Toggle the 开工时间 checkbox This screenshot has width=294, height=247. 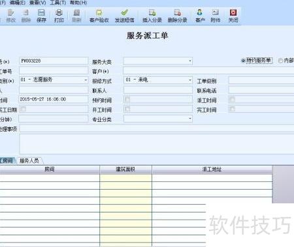(x=127, y=109)
